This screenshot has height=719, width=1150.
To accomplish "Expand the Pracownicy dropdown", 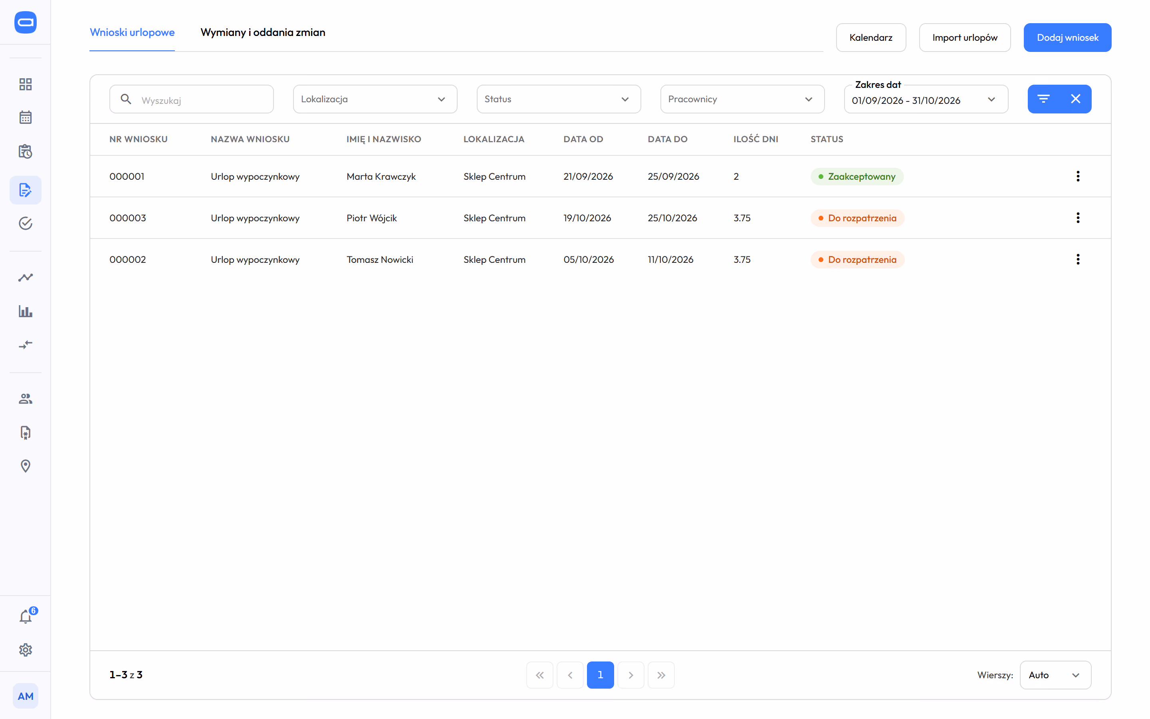I will point(742,99).
